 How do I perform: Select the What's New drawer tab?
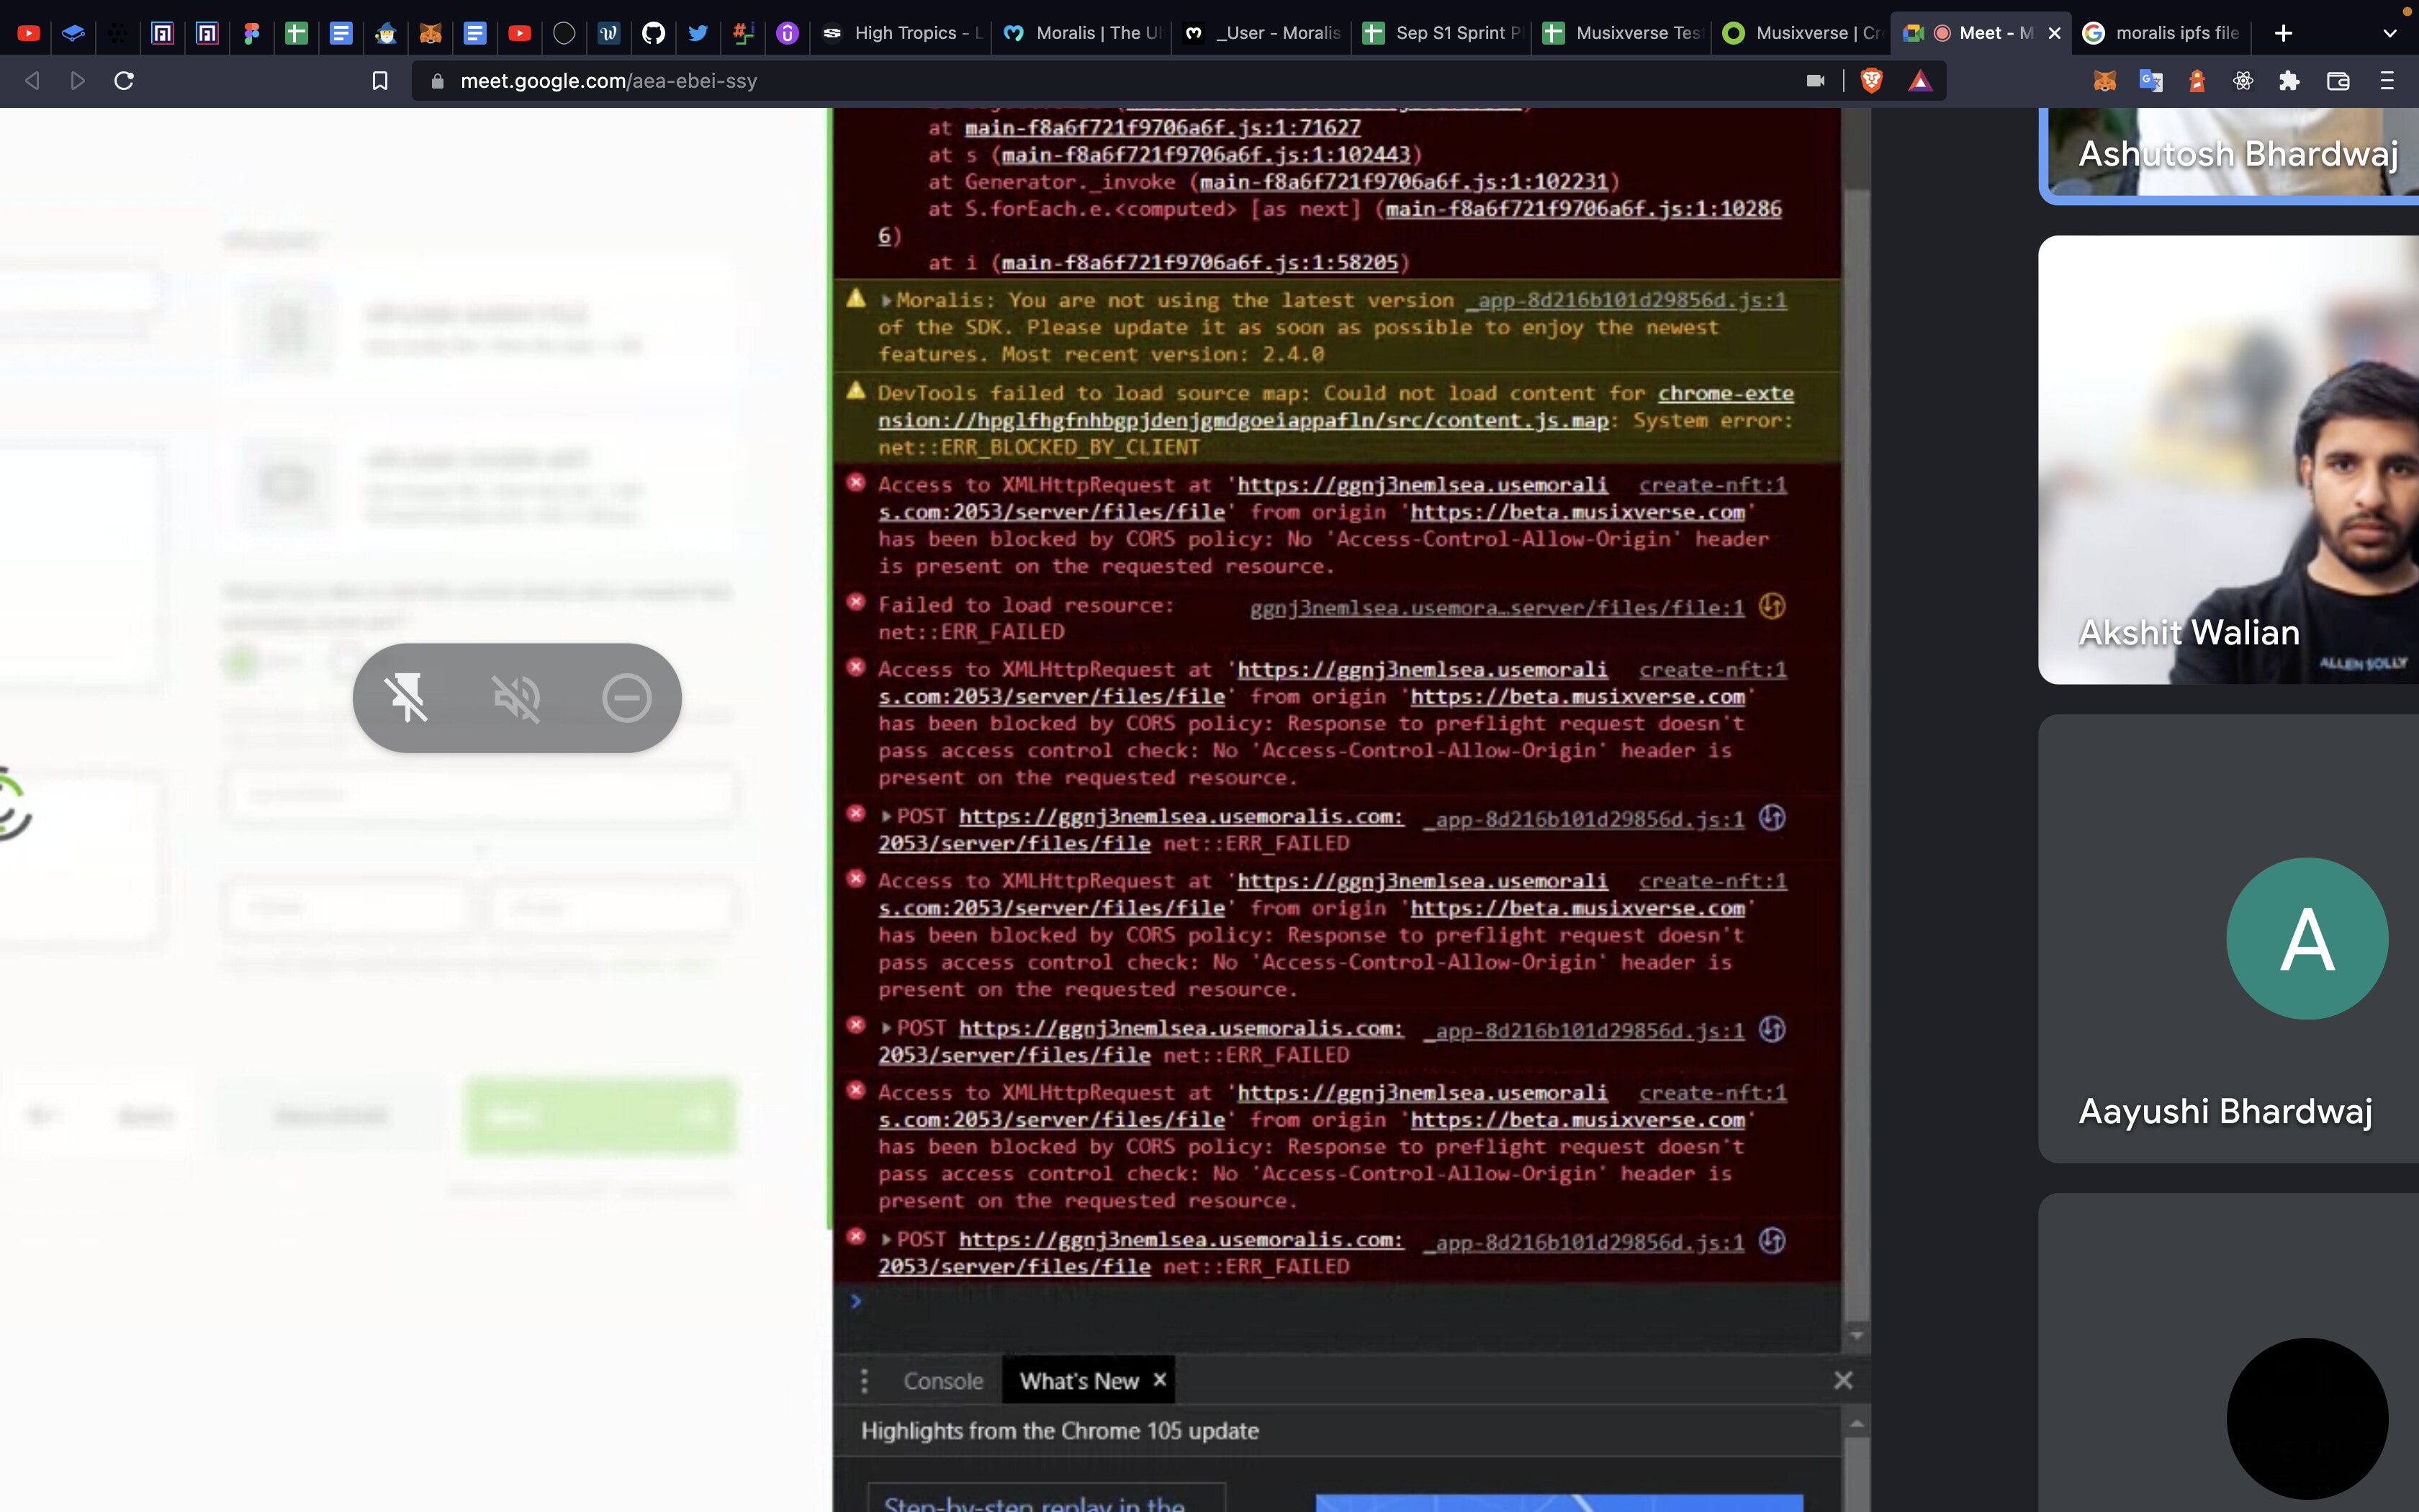pos(1078,1381)
